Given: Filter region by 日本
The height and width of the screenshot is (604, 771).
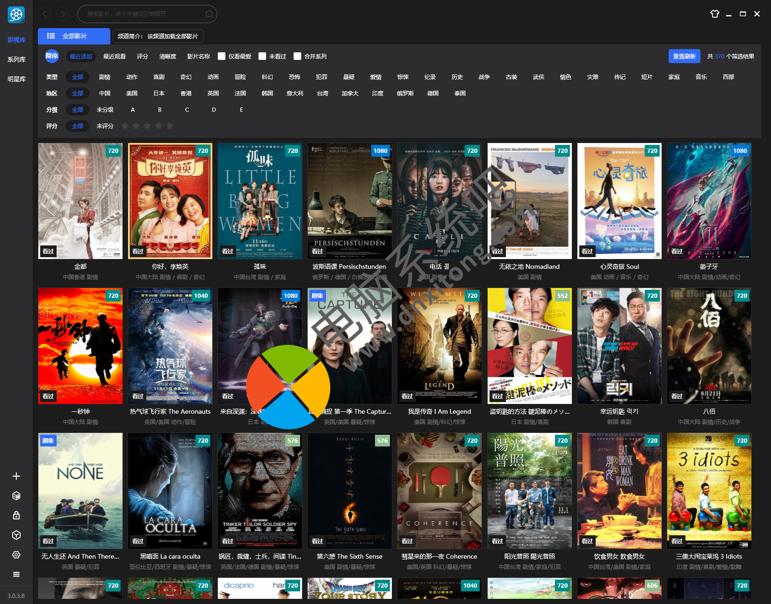Looking at the screenshot, I should [159, 93].
